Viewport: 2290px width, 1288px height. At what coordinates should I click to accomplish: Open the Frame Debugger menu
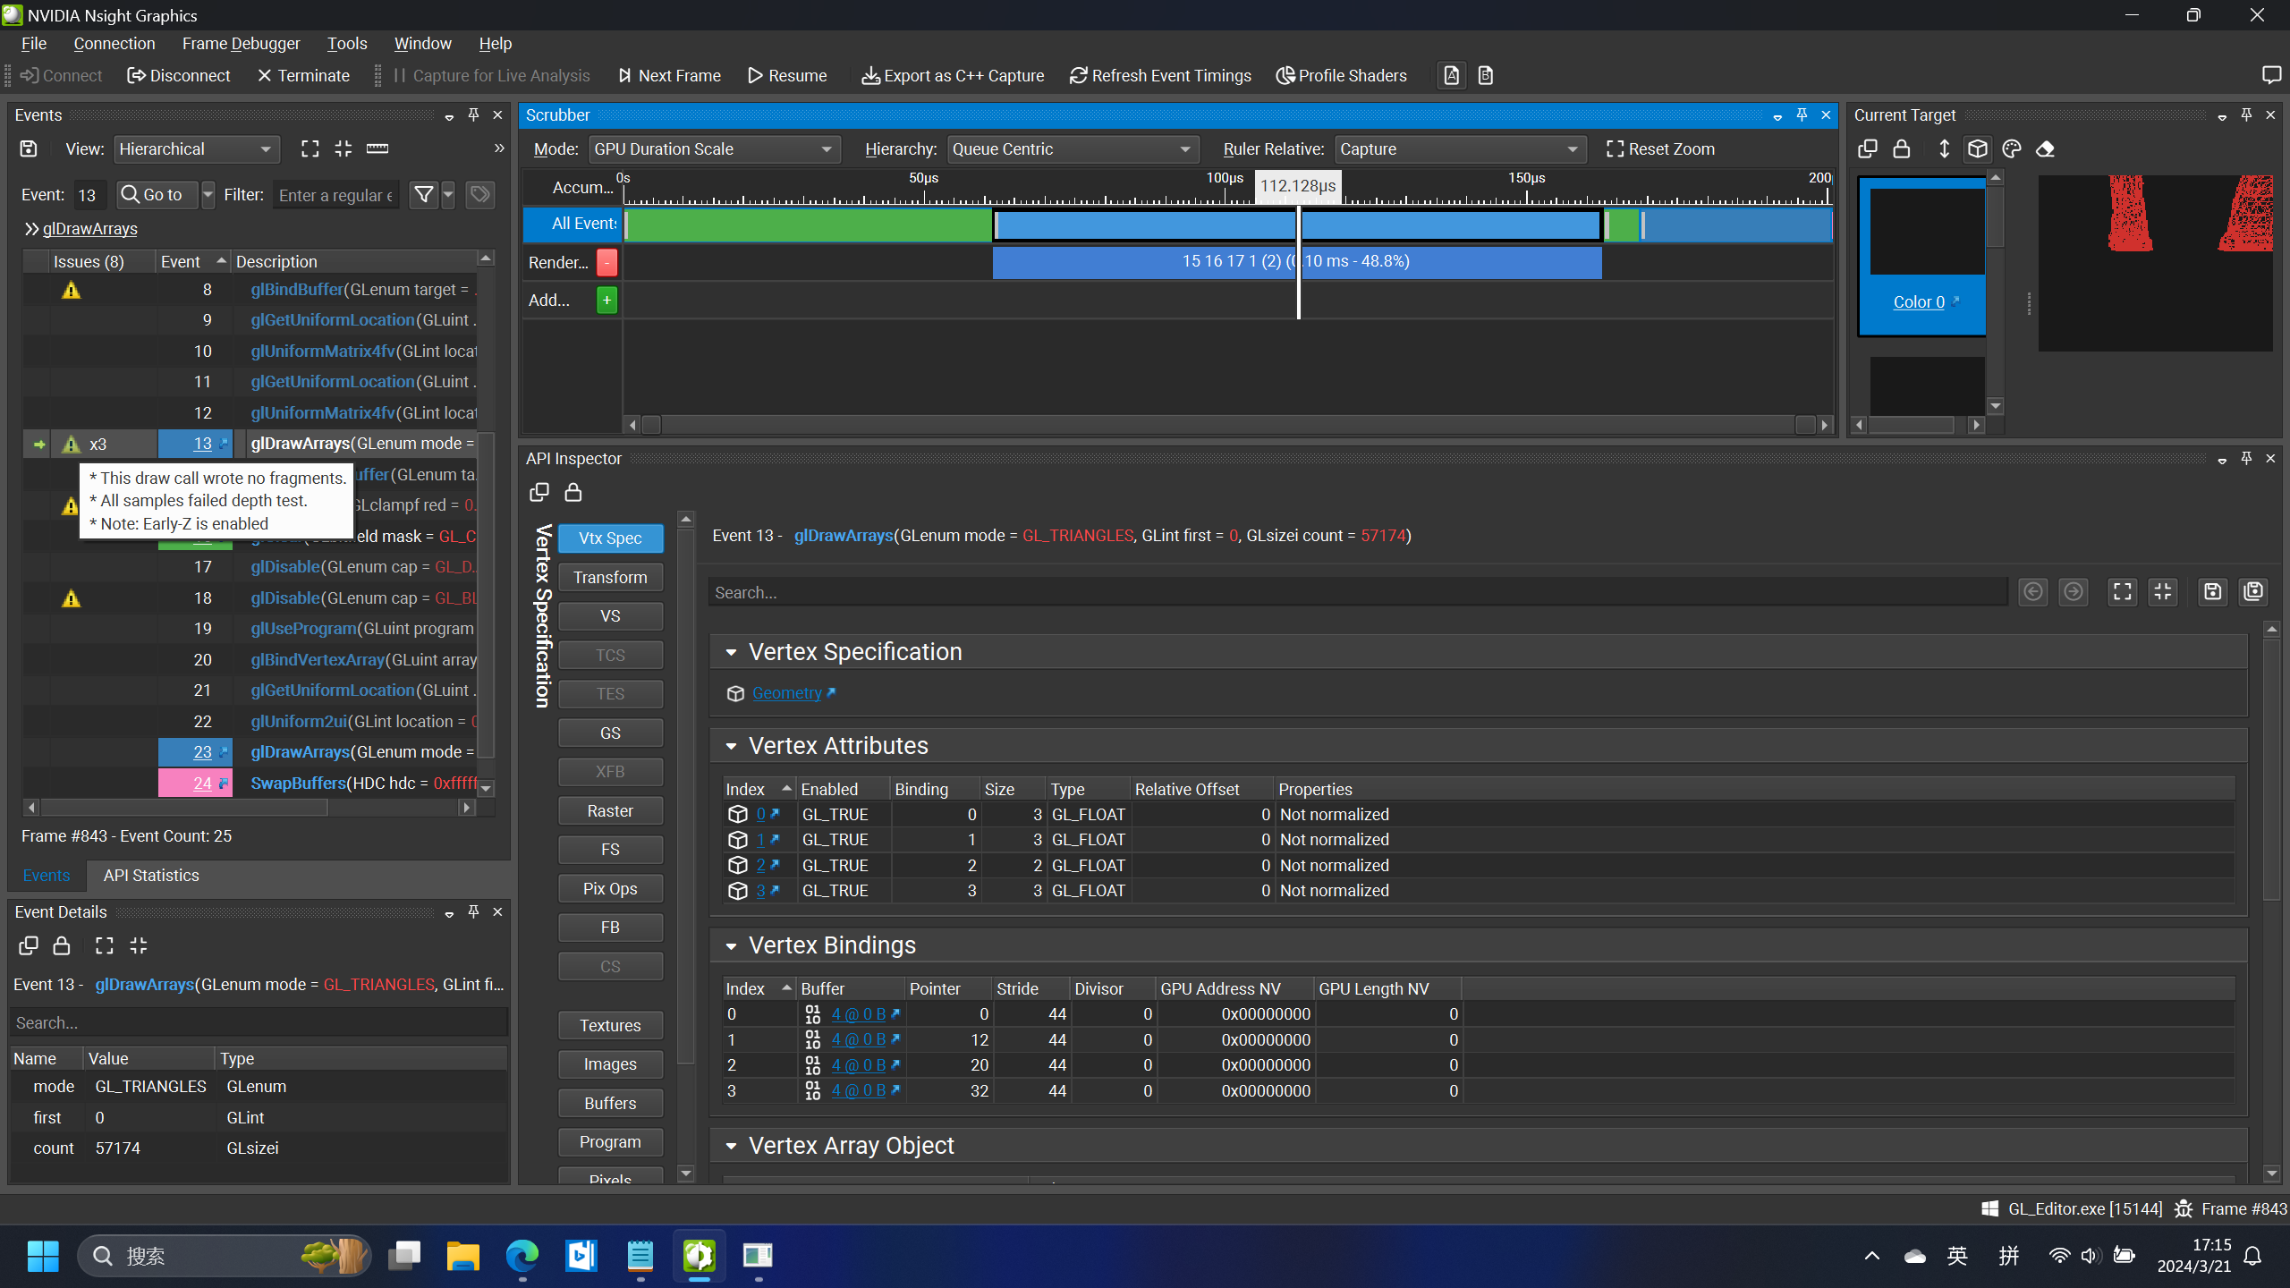[241, 43]
